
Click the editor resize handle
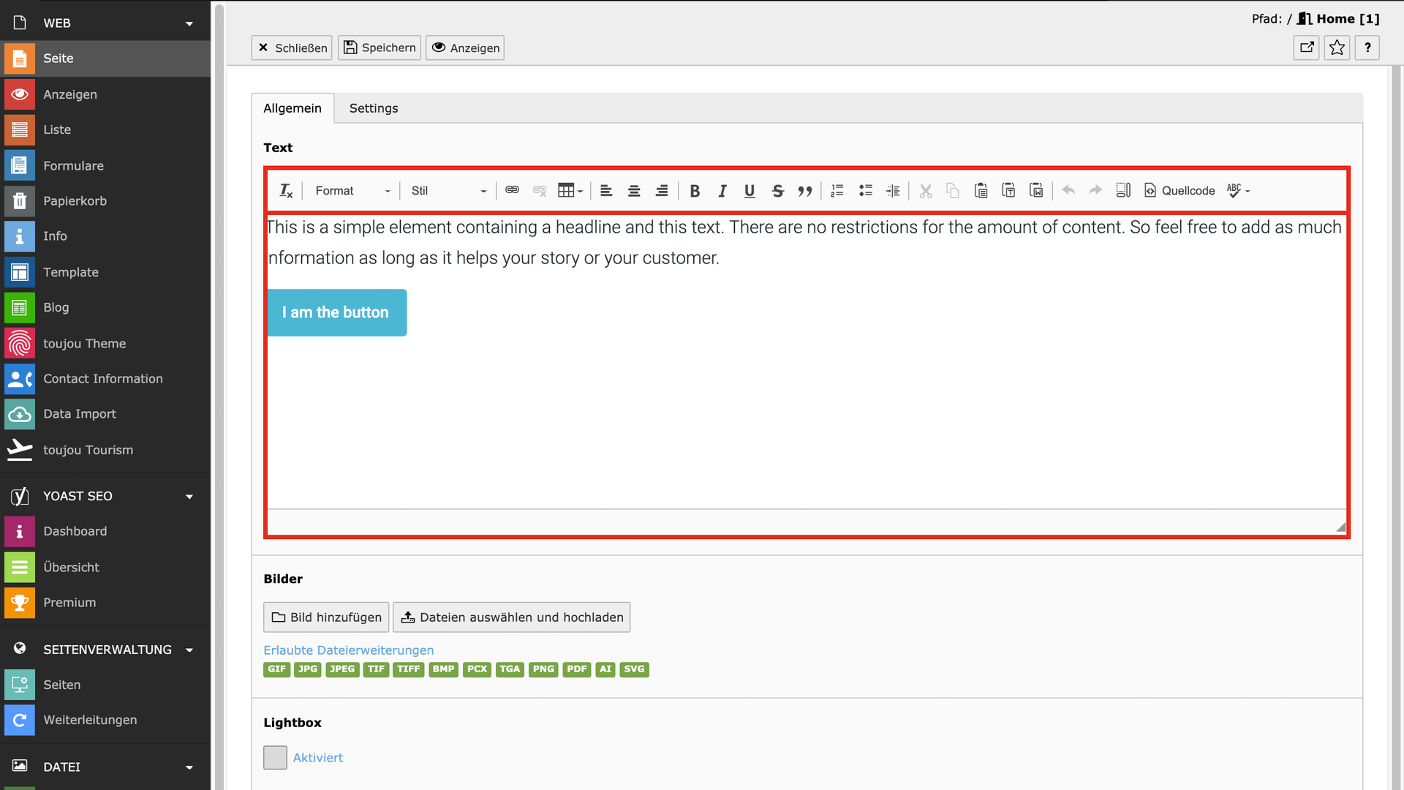pyautogui.click(x=1340, y=527)
